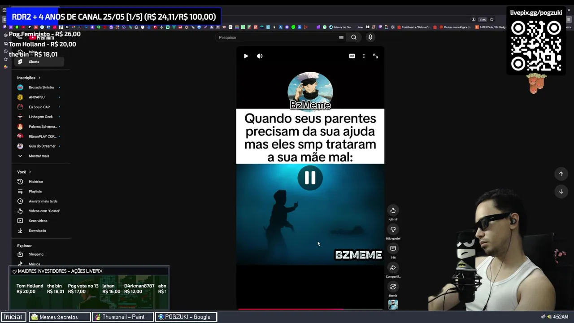
Task: Open the Short's three-dot options menu
Action: tap(364, 56)
